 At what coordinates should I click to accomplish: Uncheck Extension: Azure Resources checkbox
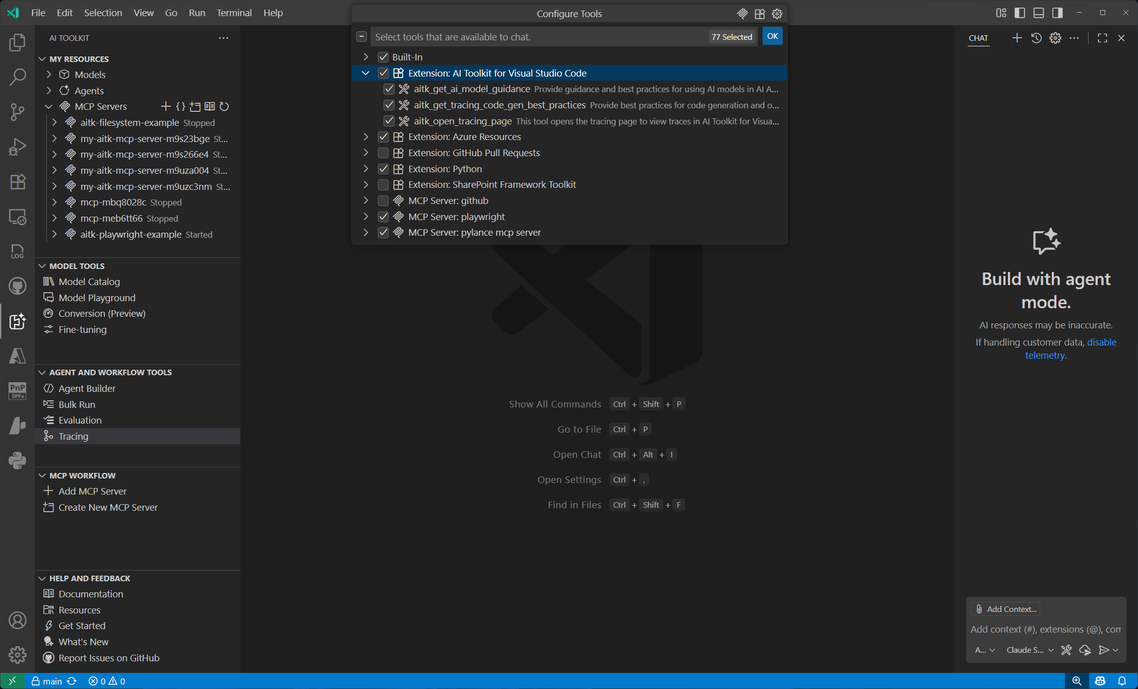pyautogui.click(x=383, y=137)
